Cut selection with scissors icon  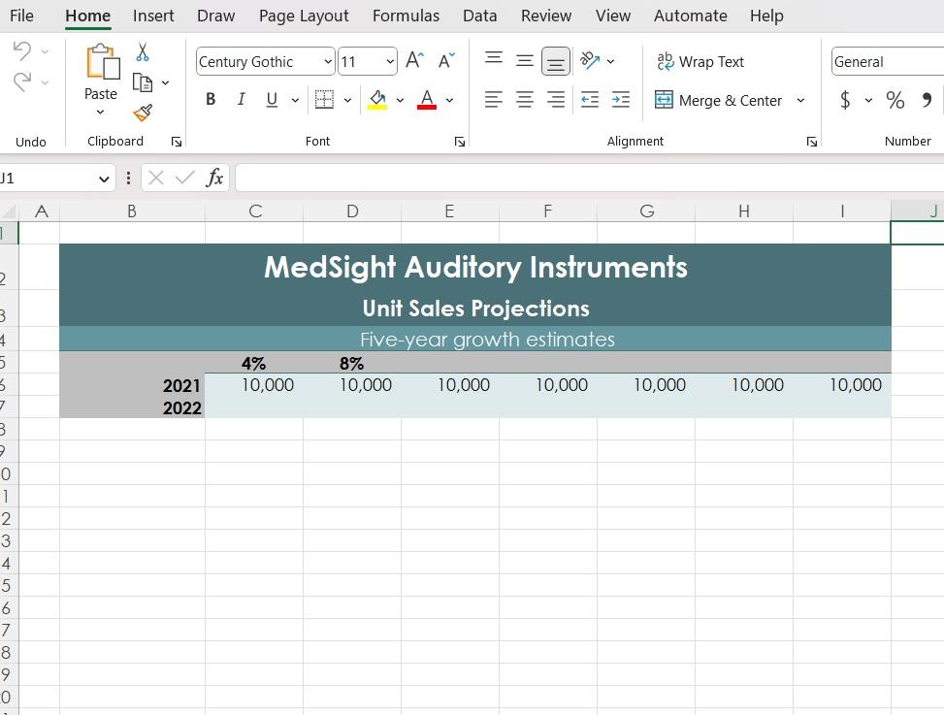pyautogui.click(x=143, y=51)
